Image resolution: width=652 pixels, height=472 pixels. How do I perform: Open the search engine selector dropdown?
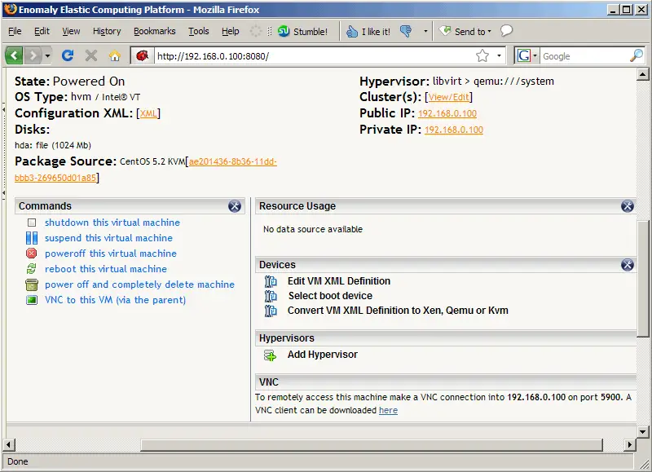[535, 55]
